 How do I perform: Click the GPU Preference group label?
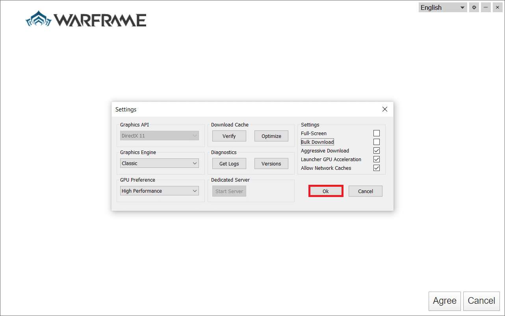click(x=138, y=180)
